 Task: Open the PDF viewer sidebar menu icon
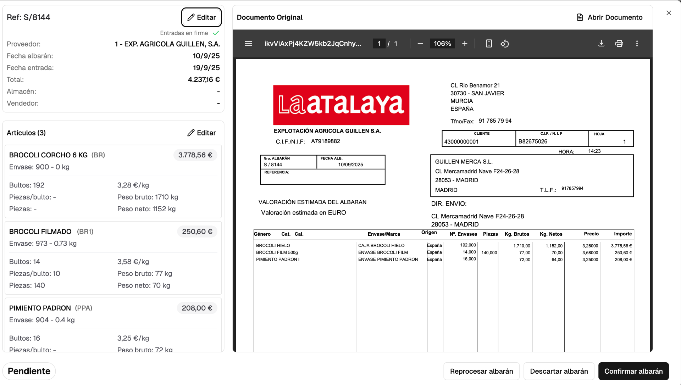[248, 44]
